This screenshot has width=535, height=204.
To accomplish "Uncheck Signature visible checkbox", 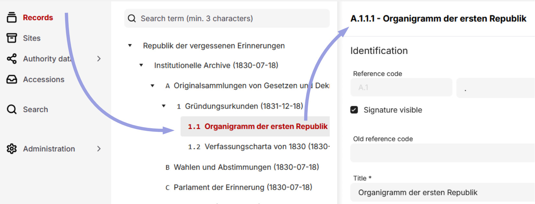I will coord(354,110).
